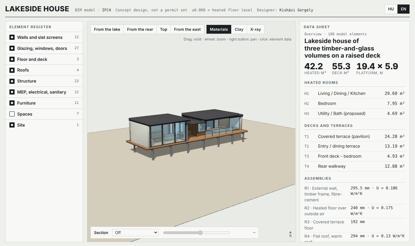Click the section position slider handle
This screenshot has height=246, width=415.
(200, 233)
